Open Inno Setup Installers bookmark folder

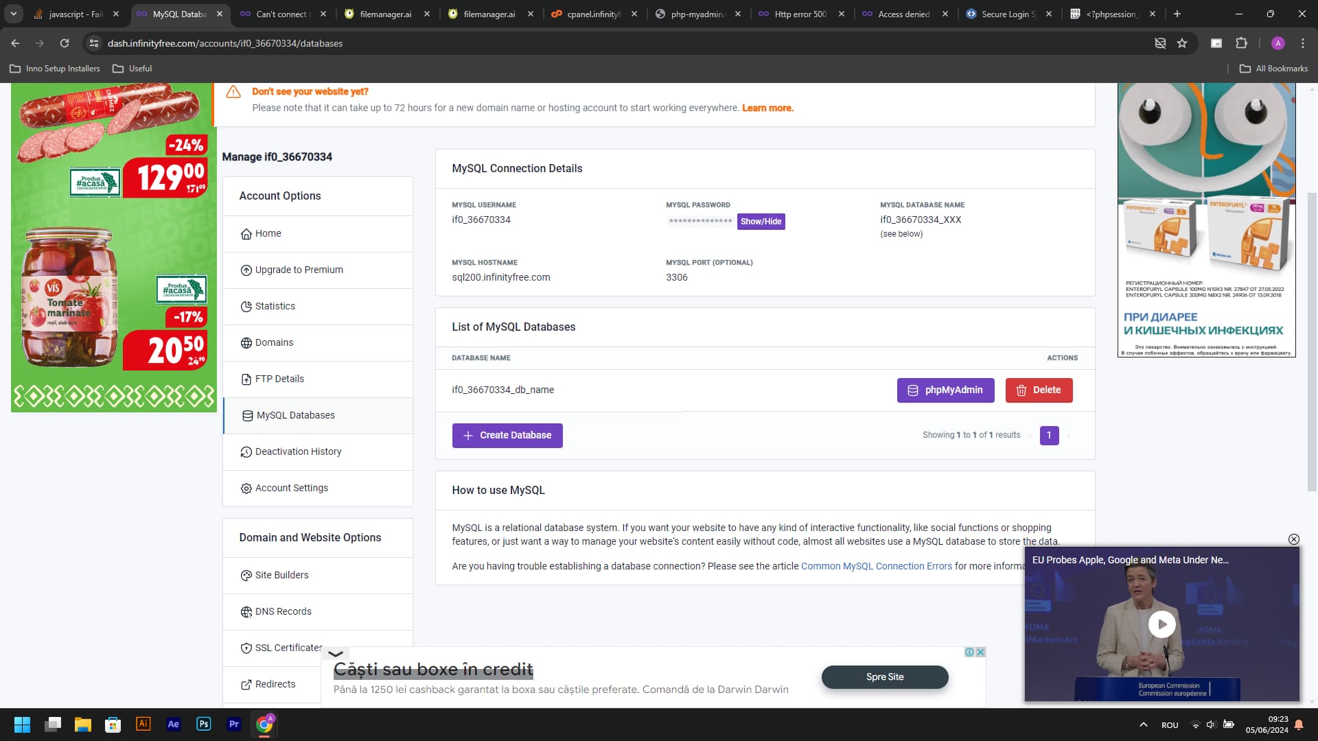click(55, 69)
